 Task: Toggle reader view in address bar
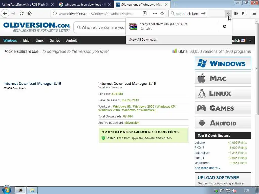tap(144, 14)
